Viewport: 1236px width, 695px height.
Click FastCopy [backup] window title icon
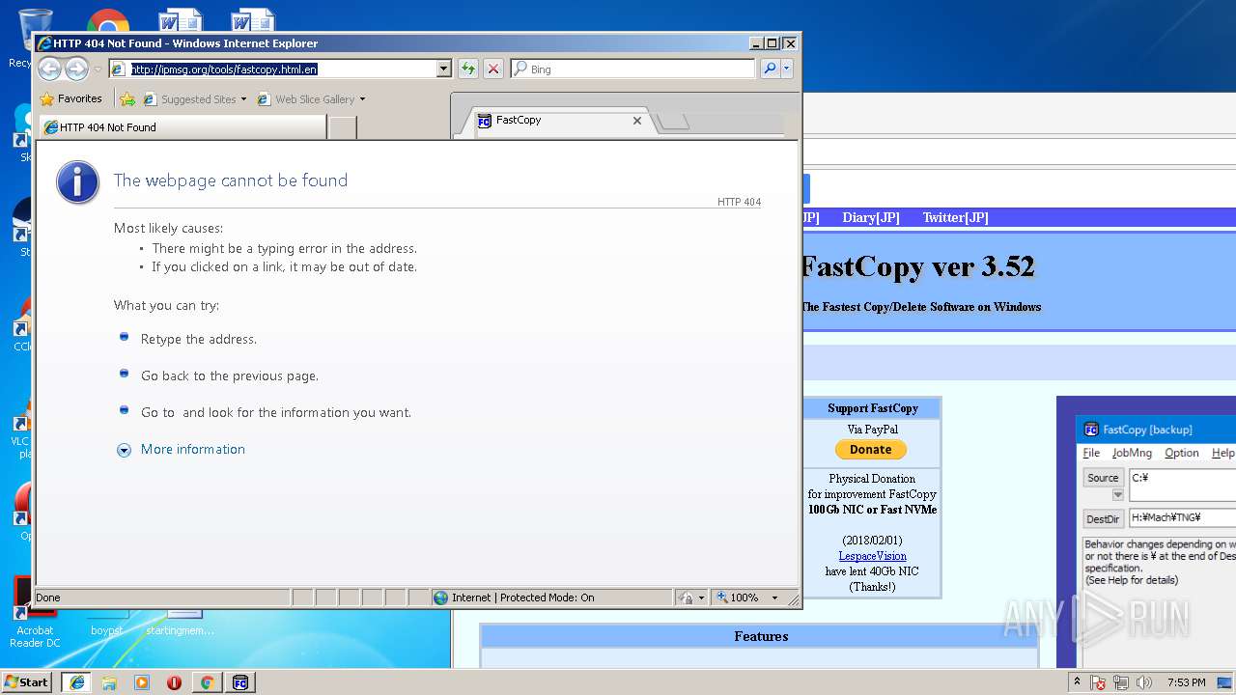coord(1091,430)
